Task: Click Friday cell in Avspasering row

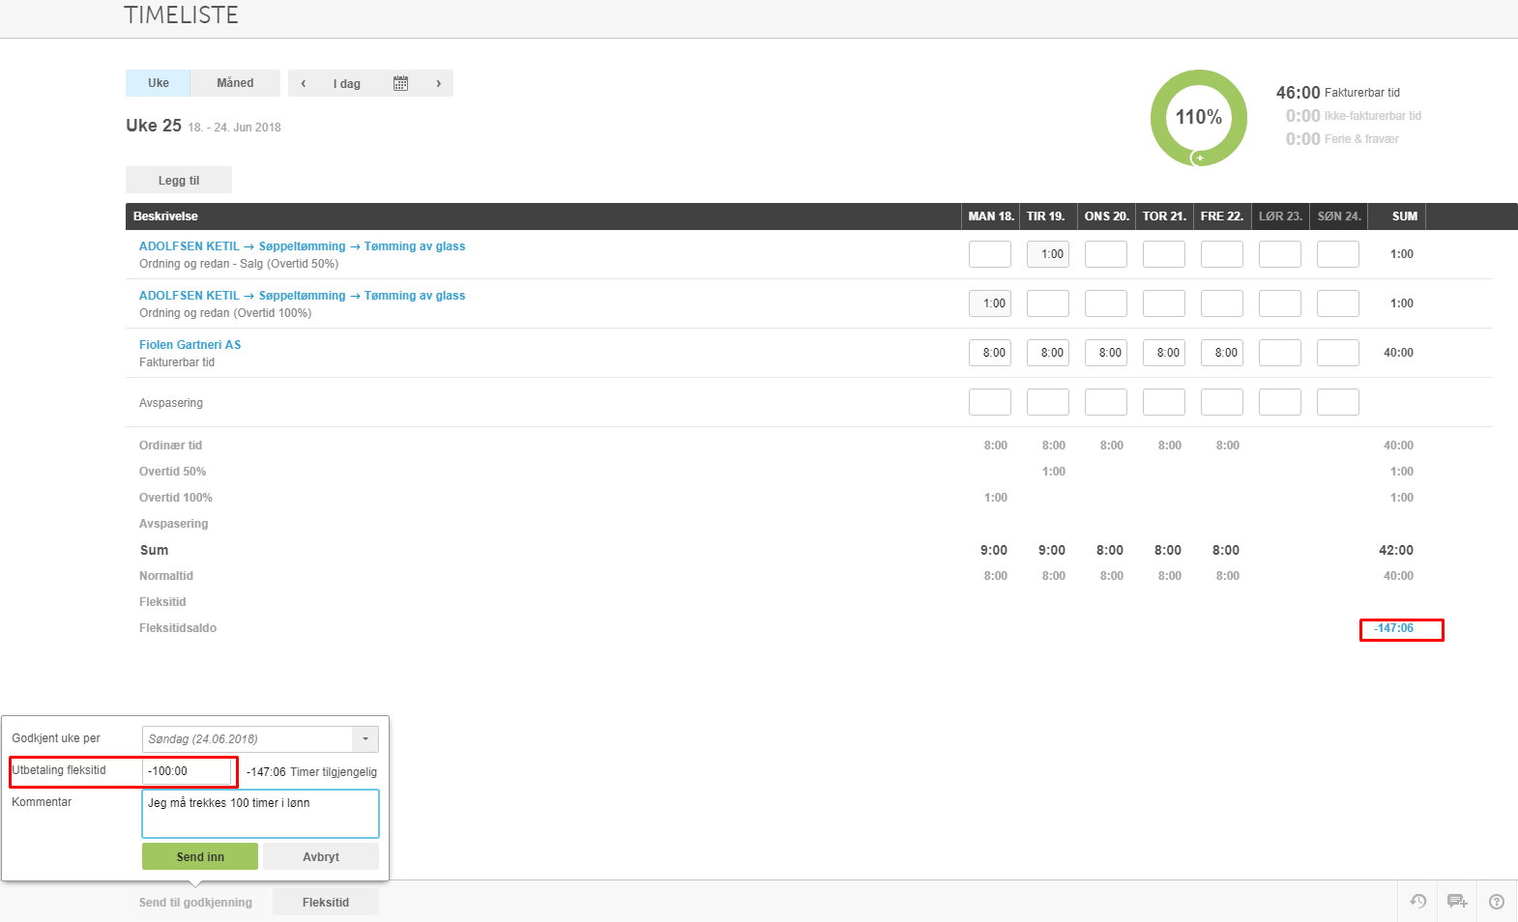Action: [x=1222, y=402]
